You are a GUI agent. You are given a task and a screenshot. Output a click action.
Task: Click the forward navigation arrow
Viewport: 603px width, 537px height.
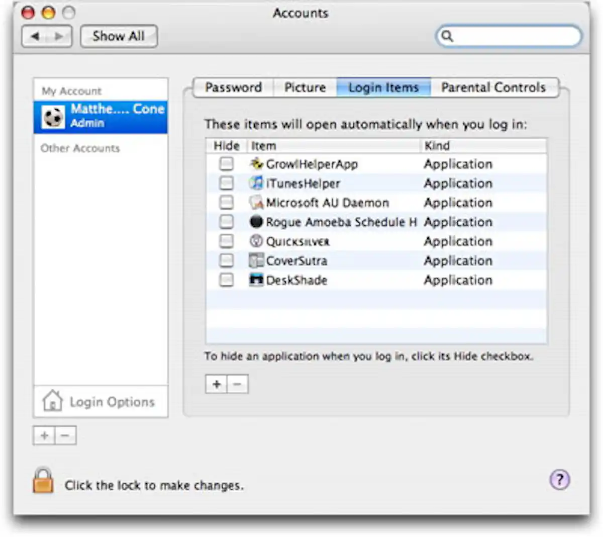pos(59,36)
